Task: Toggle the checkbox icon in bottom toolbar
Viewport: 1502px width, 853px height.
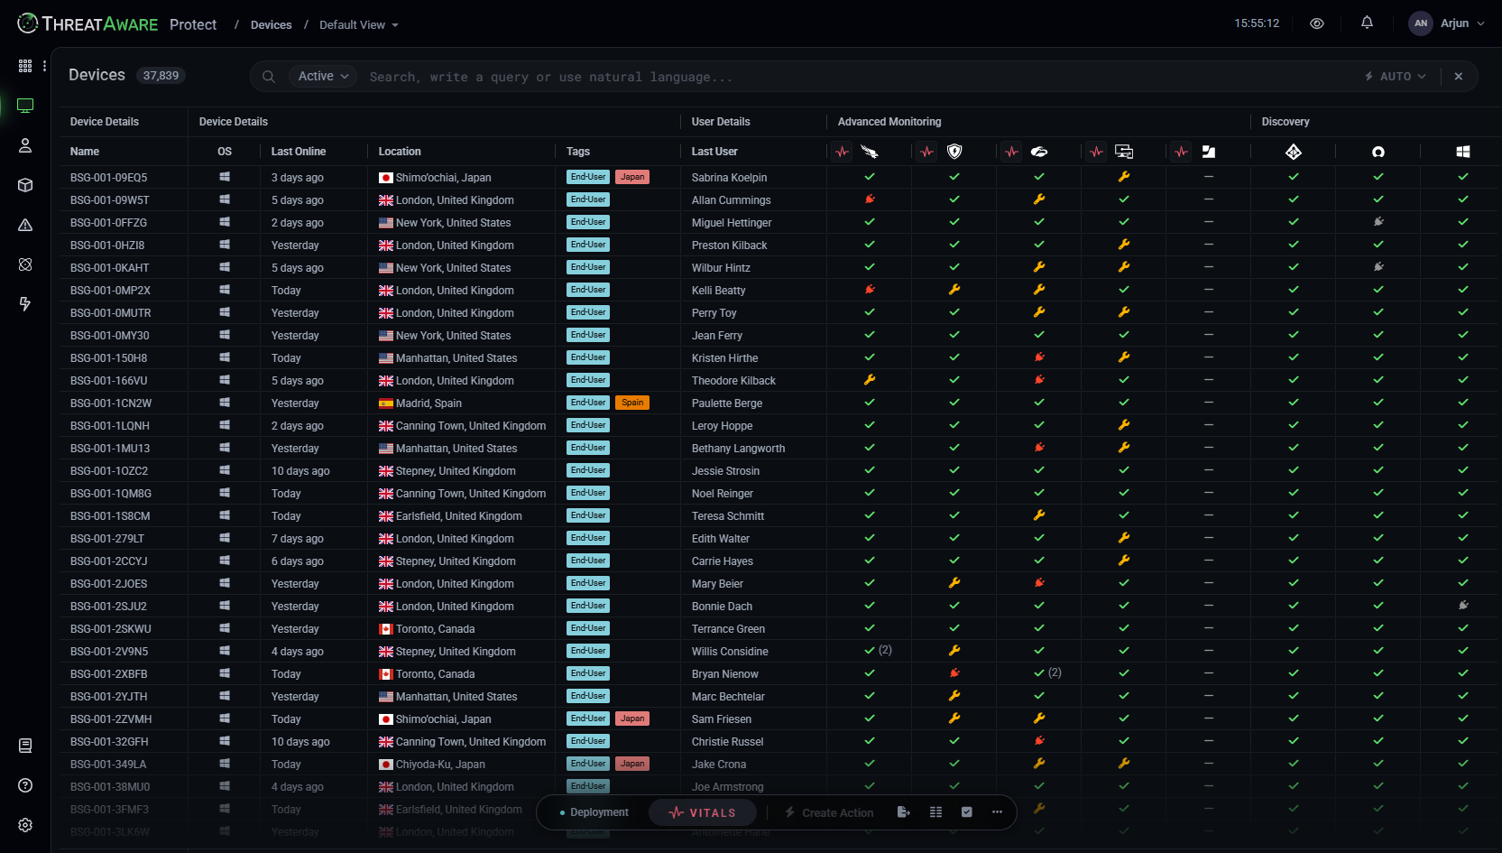Action: (966, 812)
